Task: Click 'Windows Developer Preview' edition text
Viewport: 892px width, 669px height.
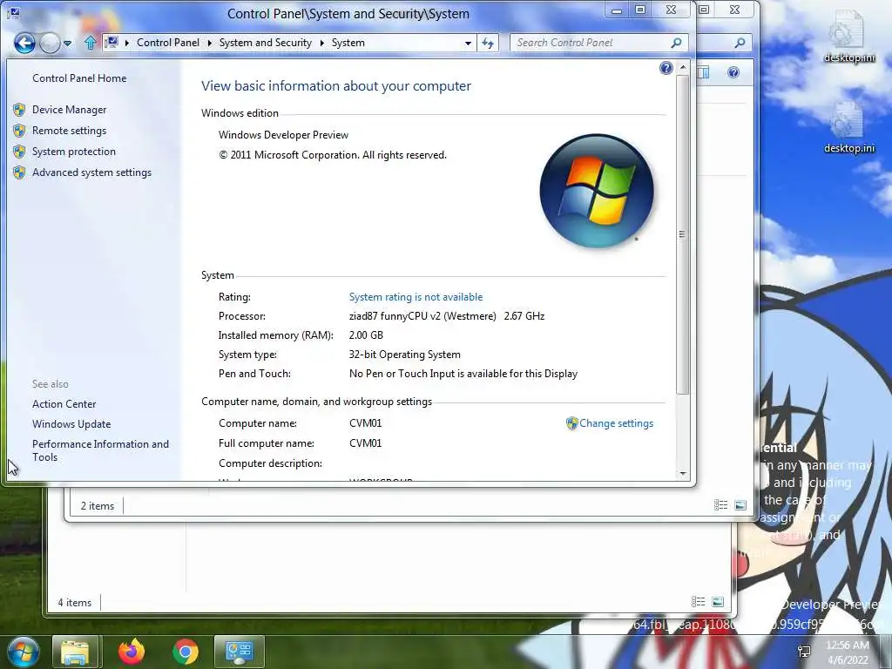Action: tap(283, 135)
